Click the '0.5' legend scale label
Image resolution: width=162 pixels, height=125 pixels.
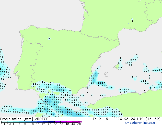pos(9,124)
